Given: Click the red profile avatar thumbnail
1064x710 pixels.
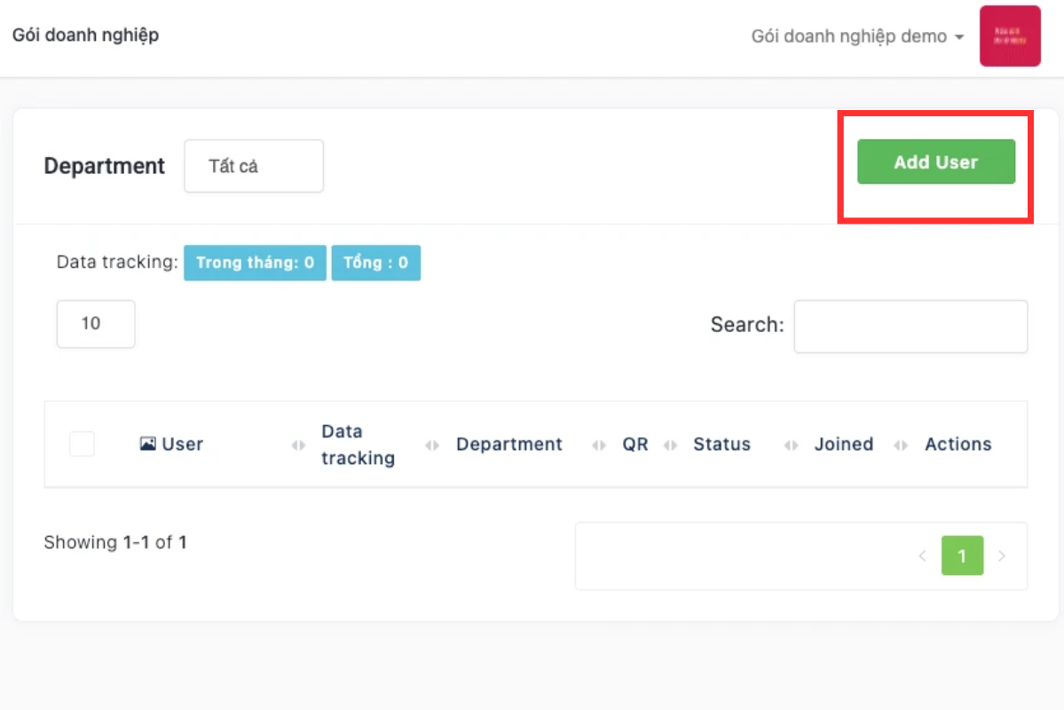Looking at the screenshot, I should 1010,36.
